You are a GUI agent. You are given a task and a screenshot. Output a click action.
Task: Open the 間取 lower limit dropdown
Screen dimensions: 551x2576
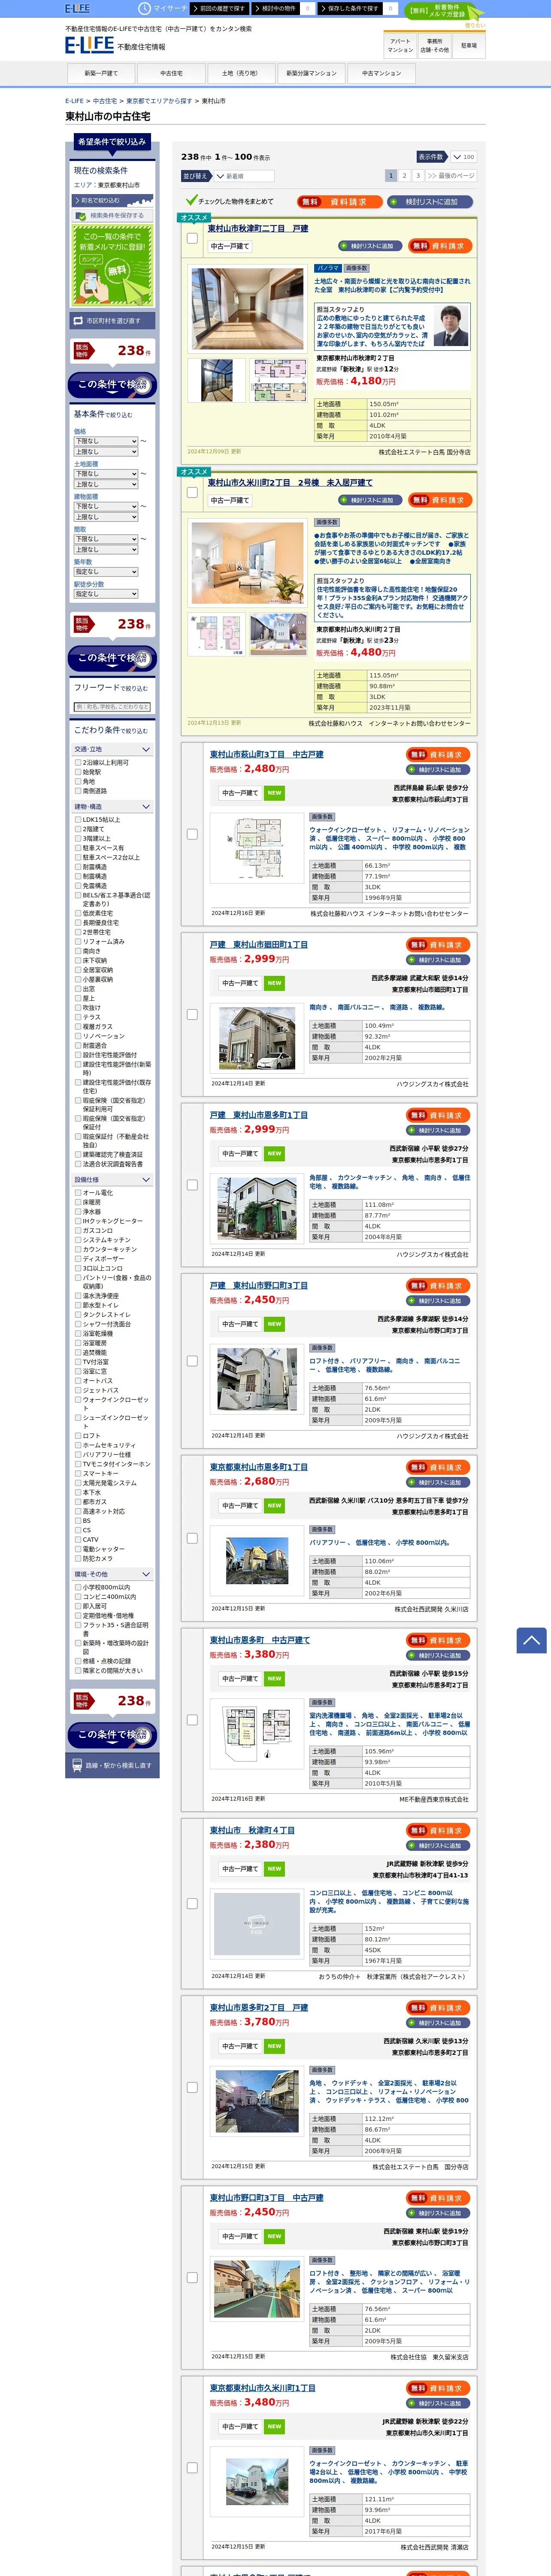[105, 539]
